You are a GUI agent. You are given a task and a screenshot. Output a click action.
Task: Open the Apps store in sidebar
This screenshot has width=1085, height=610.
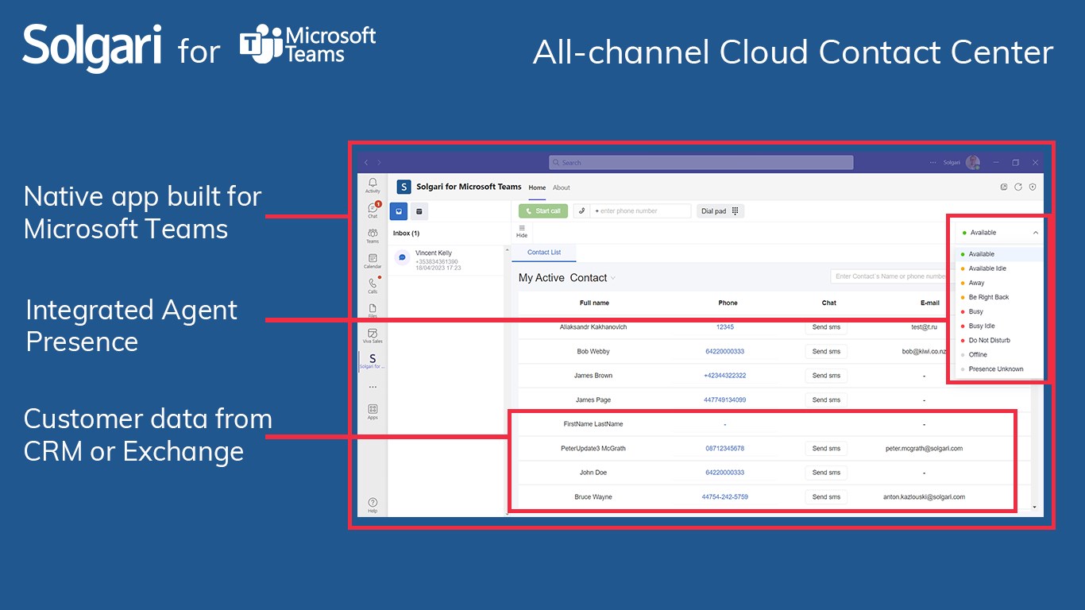coord(373,411)
